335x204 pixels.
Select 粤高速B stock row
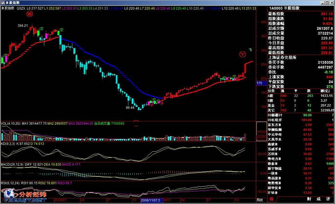301,178
